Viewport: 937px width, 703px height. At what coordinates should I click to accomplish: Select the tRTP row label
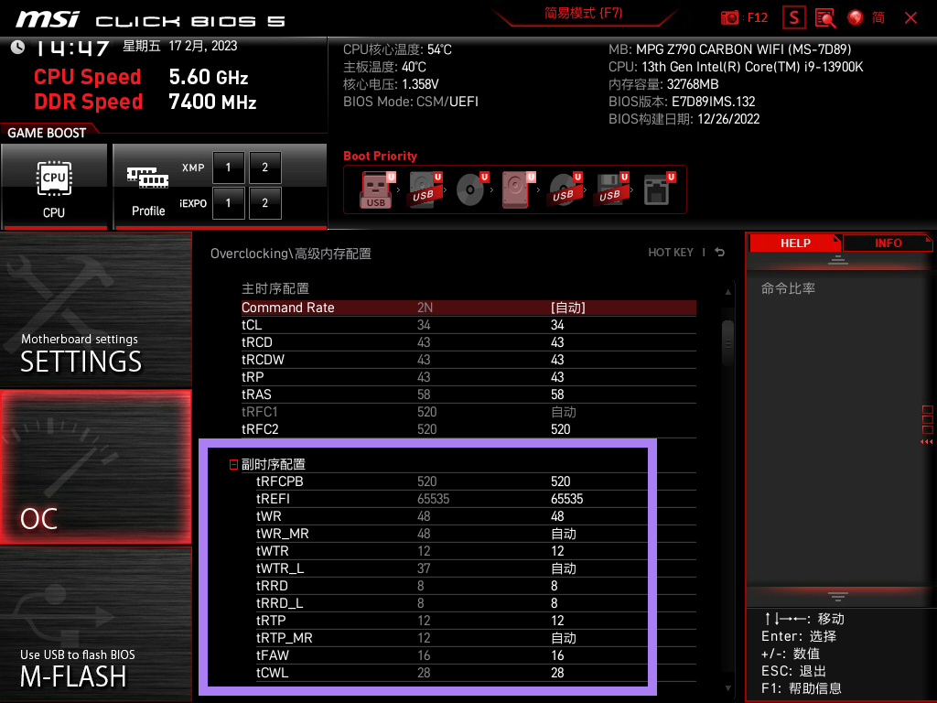coord(271,621)
